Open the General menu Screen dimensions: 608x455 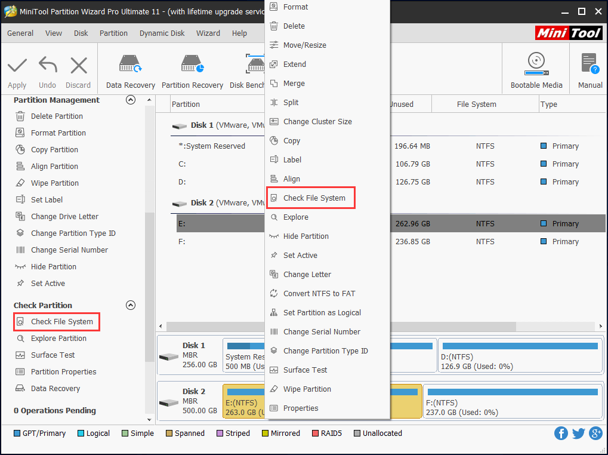20,33
